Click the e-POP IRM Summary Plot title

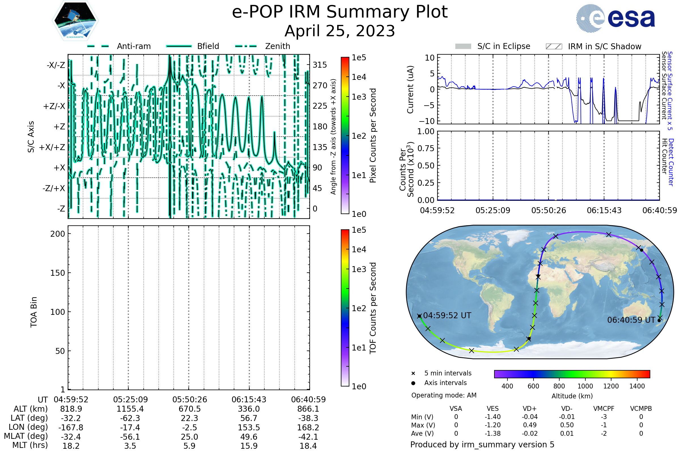coord(340,12)
